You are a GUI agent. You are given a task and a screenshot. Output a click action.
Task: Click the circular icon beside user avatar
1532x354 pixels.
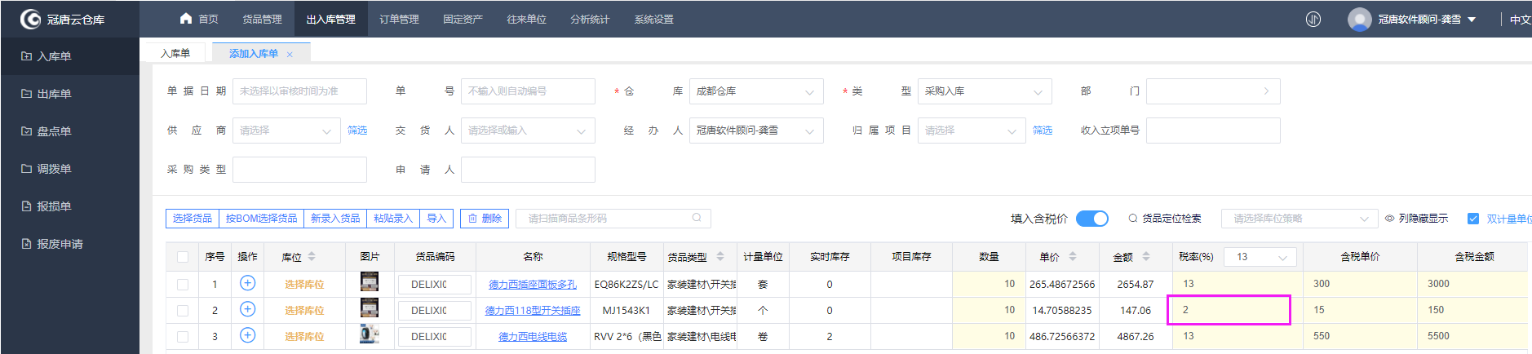[1313, 19]
